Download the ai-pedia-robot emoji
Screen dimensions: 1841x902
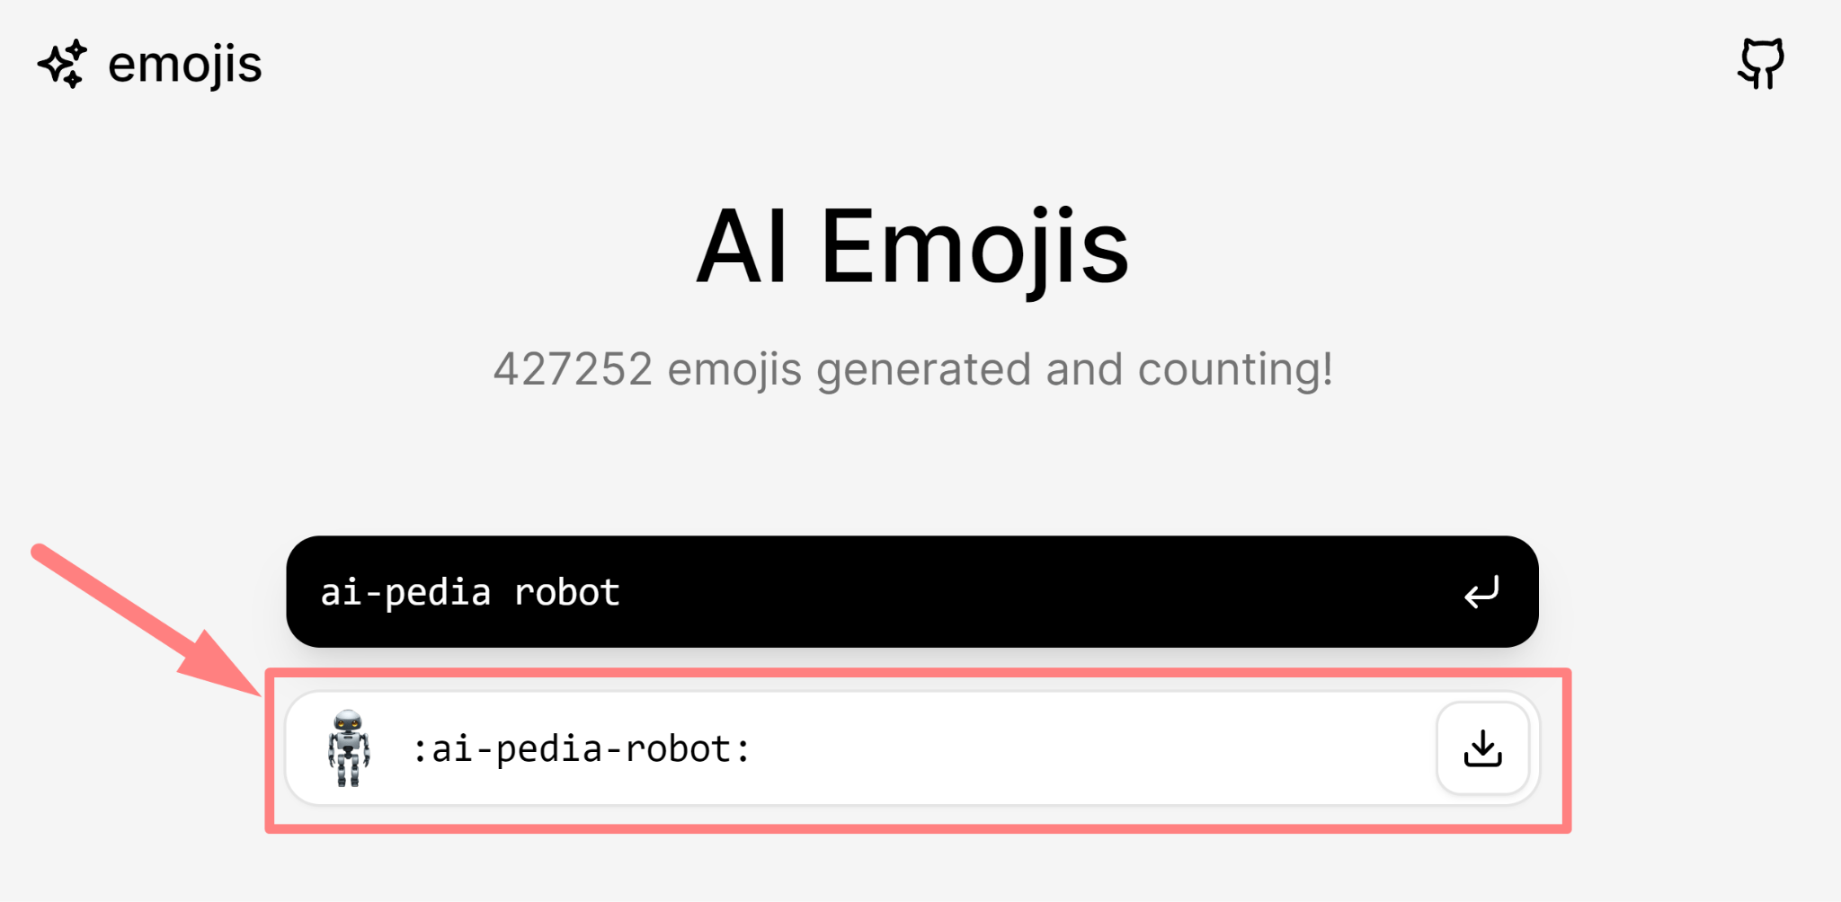(1482, 748)
